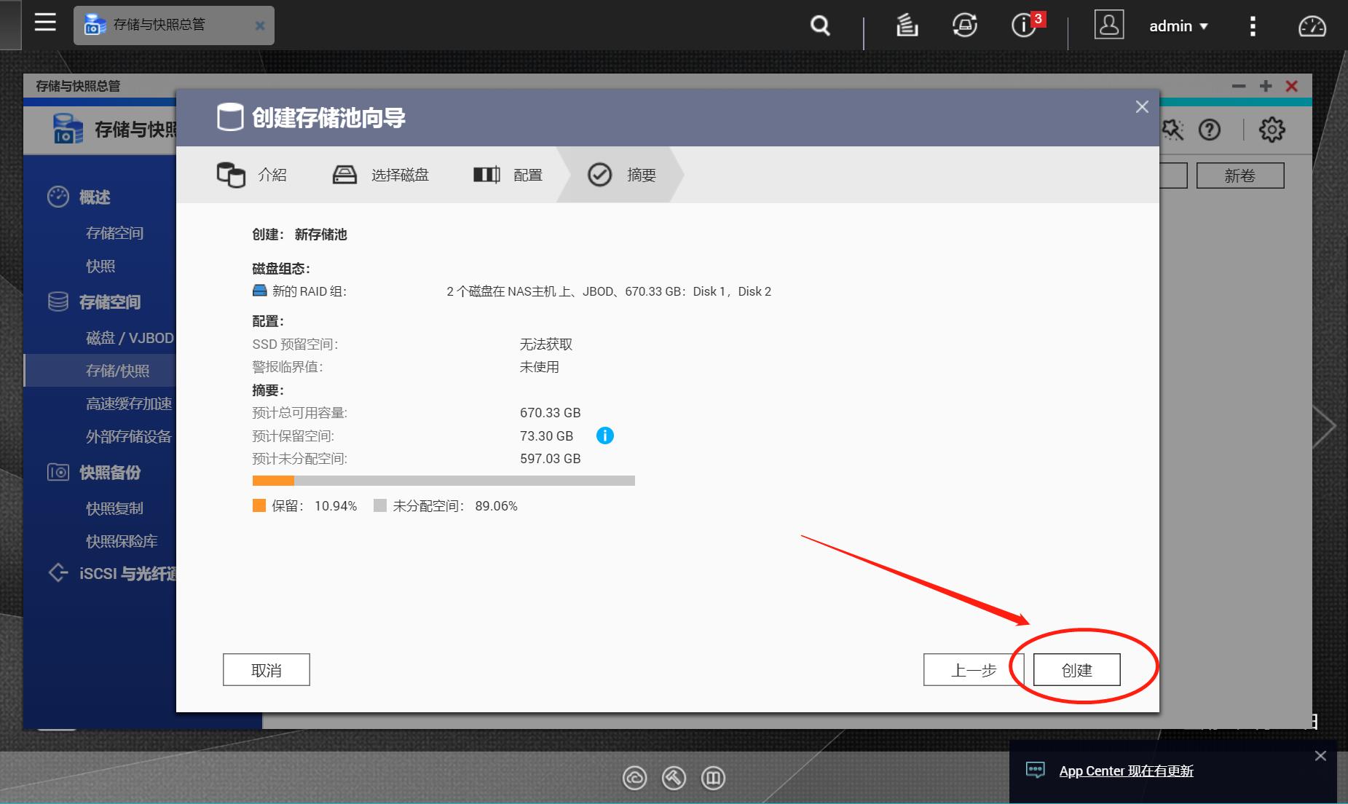Image resolution: width=1348 pixels, height=804 pixels.
Task: Click the resource monitor dashboard icon
Action: pyautogui.click(x=1313, y=26)
